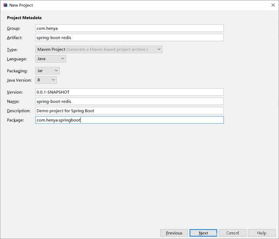Click the 'Name:' label
This screenshot has height=239, width=279.
[13, 101]
